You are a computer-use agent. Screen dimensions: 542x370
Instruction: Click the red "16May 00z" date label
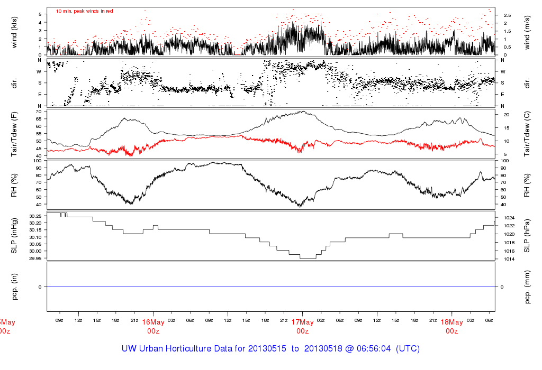(x=153, y=327)
